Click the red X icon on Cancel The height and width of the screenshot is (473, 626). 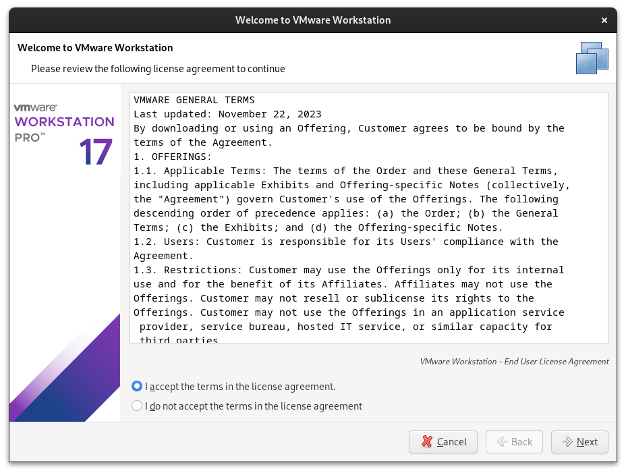click(427, 441)
